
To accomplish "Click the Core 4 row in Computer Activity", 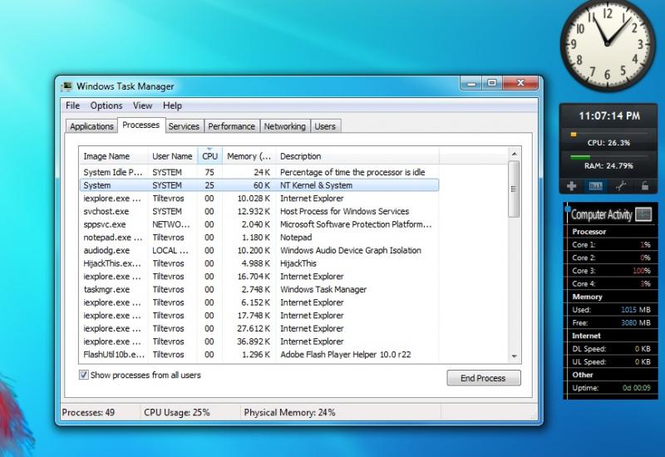I will [611, 283].
